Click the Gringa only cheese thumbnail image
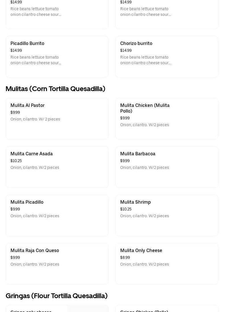228x312 pixels. [88, 309]
